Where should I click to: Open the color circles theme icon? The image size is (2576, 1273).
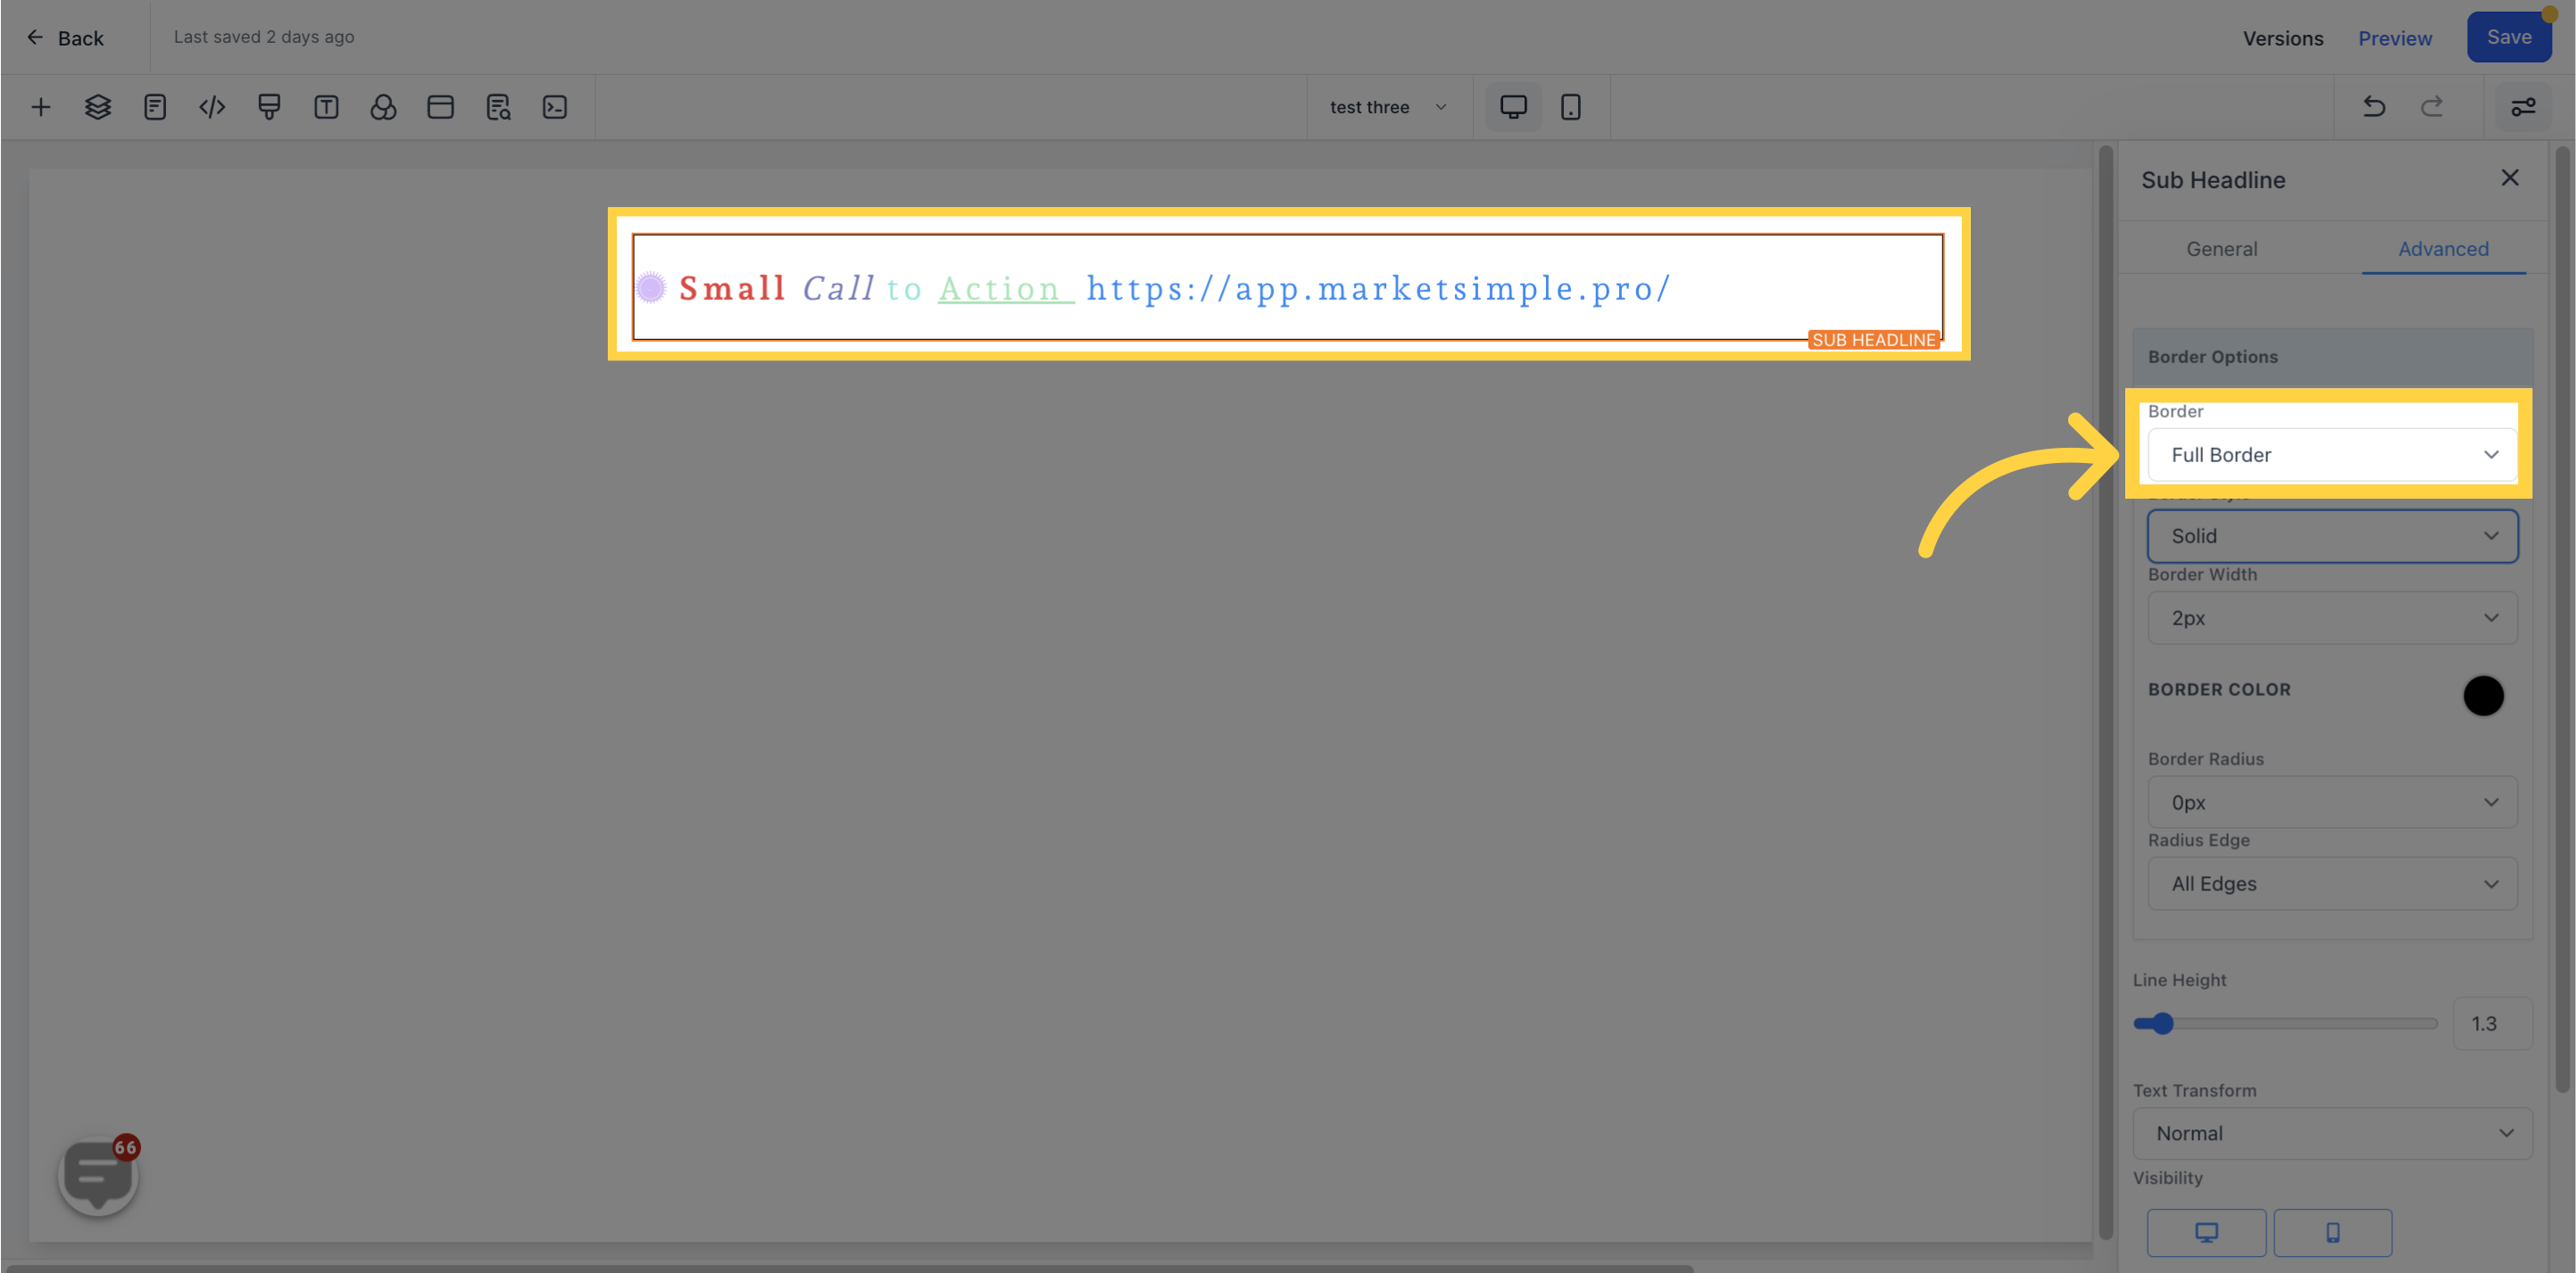[383, 107]
